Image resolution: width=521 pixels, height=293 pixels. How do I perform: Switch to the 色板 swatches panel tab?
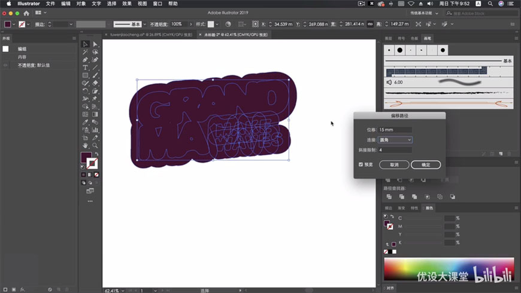pos(414,38)
